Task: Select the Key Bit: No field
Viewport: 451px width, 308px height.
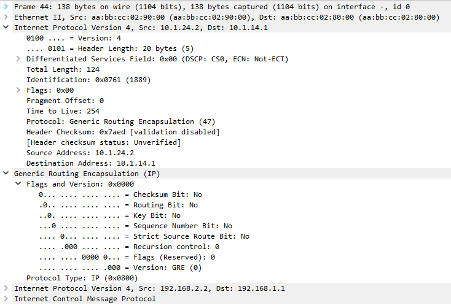Action: click(x=109, y=215)
